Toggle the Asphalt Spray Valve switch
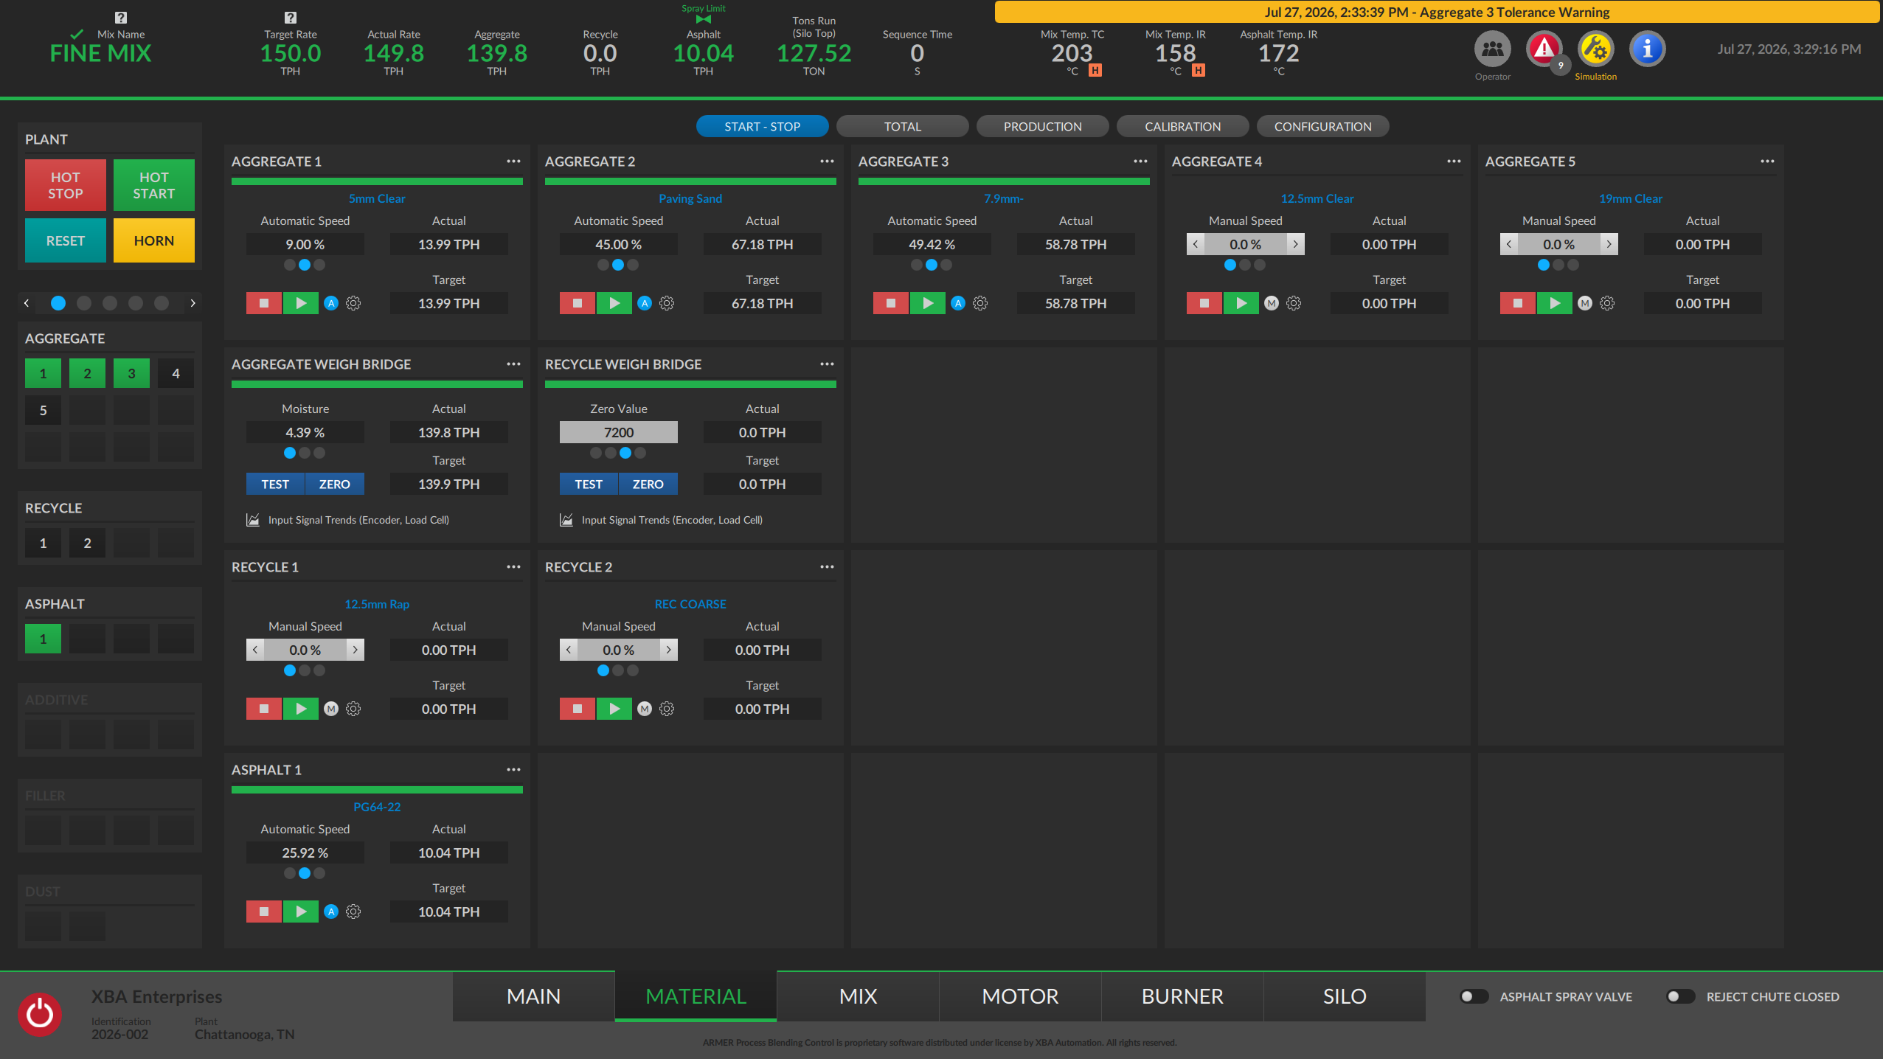The height and width of the screenshot is (1059, 1883). [x=1474, y=996]
